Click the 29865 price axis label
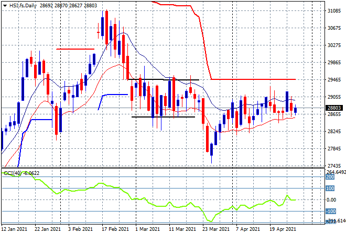 click(x=334, y=63)
